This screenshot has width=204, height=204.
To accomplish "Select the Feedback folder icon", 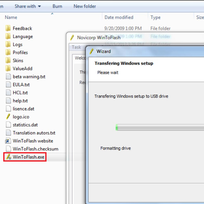I will [8, 28].
